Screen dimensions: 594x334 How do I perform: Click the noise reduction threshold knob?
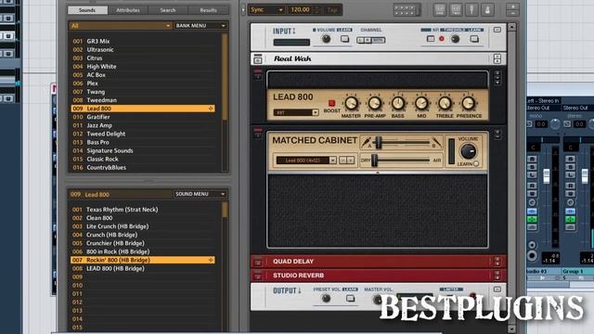pos(456,39)
